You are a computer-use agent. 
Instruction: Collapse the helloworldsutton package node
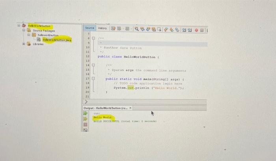tap(29, 35)
